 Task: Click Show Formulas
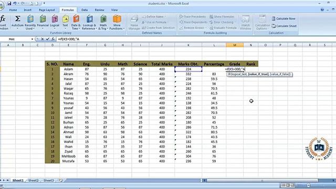(x=222, y=17)
